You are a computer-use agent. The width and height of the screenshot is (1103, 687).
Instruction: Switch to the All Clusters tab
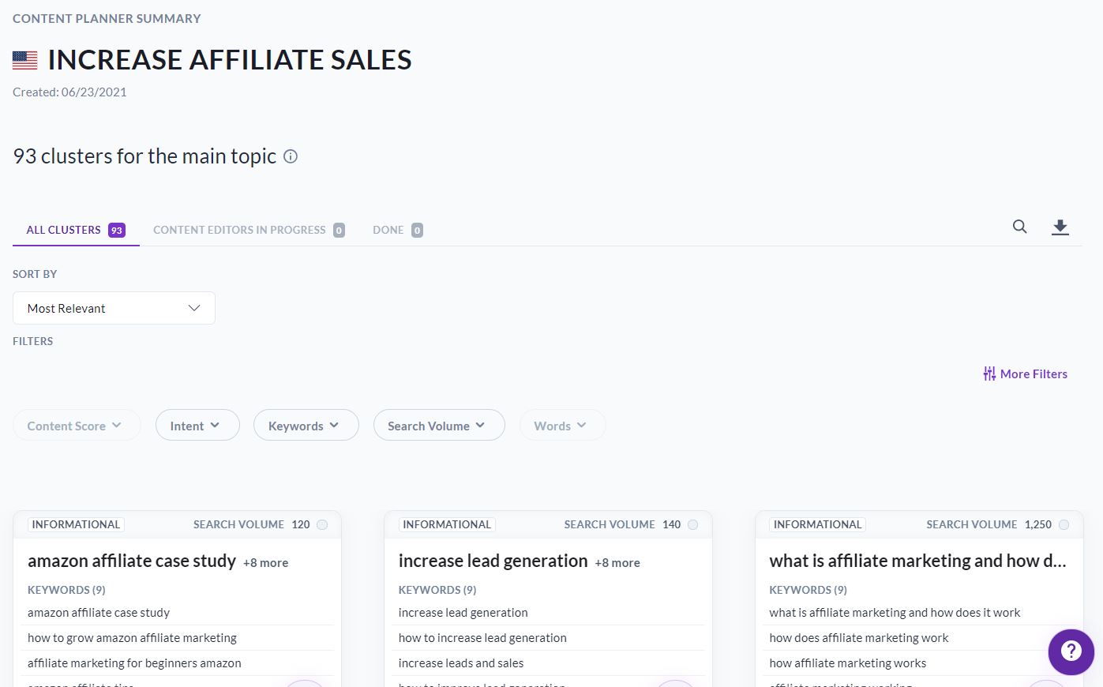[x=76, y=230]
